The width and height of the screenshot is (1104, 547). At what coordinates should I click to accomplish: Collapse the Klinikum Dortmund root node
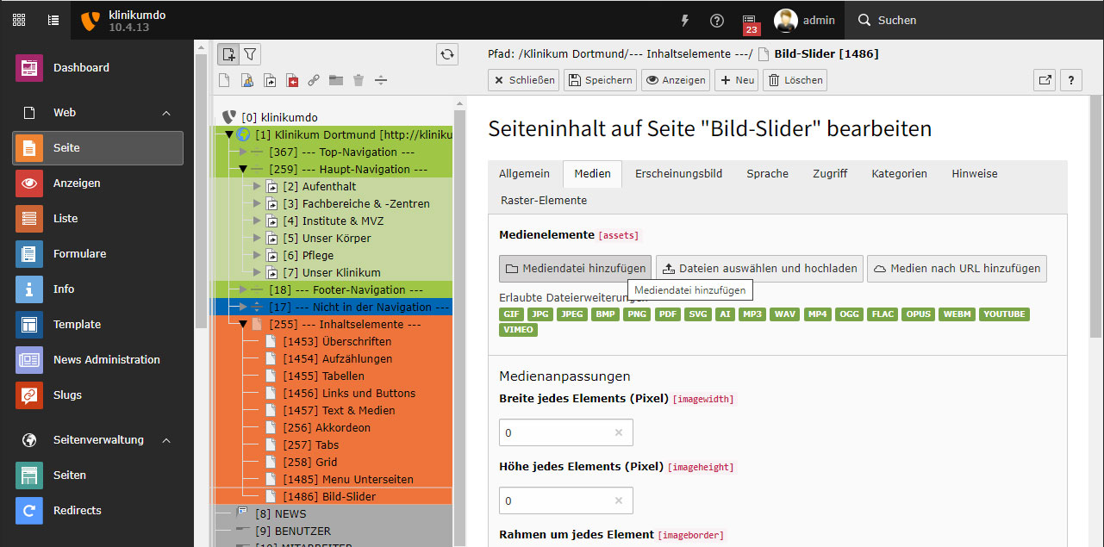[229, 134]
